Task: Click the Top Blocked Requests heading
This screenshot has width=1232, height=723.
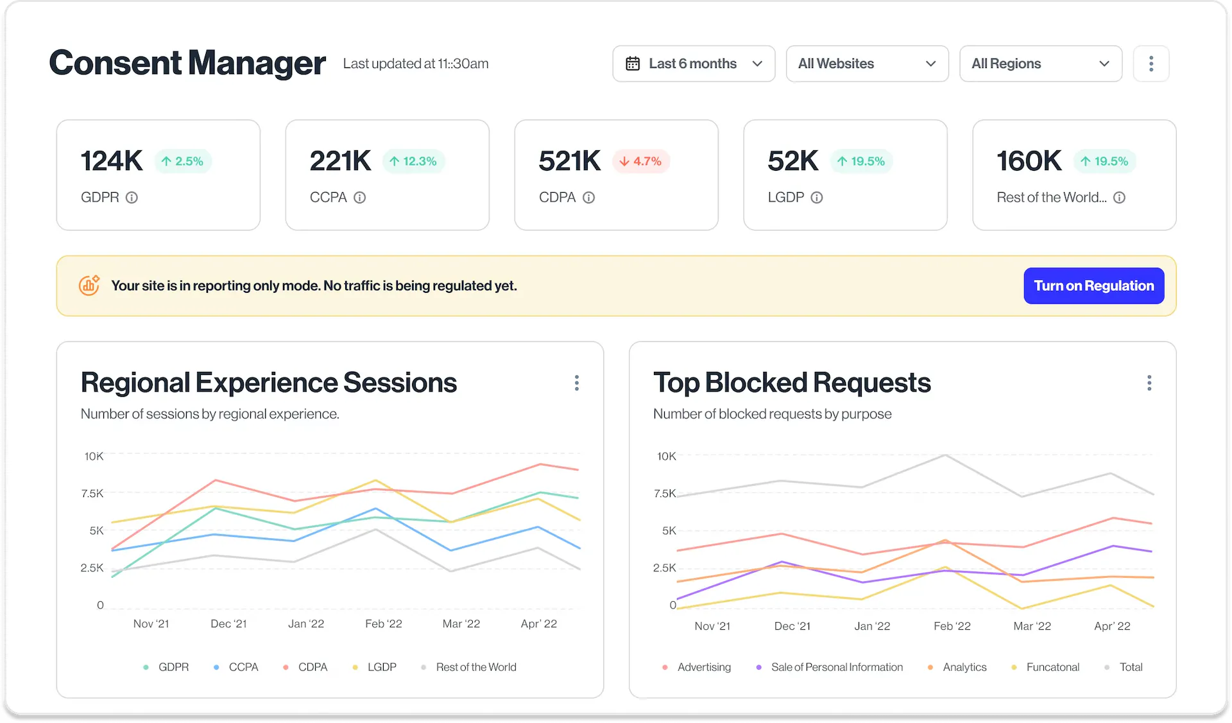Action: click(792, 383)
